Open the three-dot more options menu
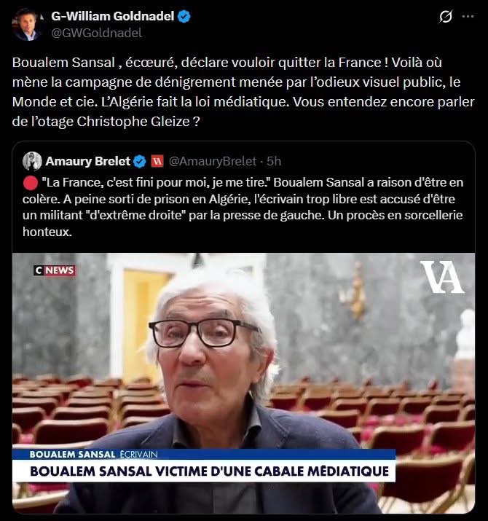The width and height of the screenshot is (488, 521). (468, 16)
